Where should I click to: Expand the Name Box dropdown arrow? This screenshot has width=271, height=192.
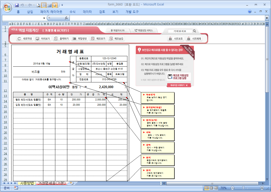point(44,18)
